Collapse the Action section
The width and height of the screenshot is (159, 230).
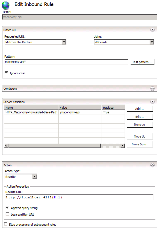pyautogui.click(x=153, y=165)
